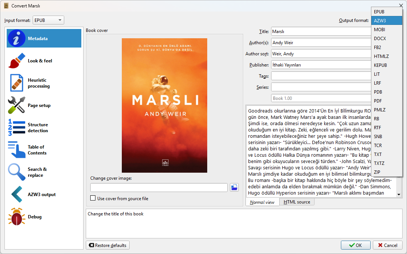Screen dimensions: 407x254
Task: Open the Metadata section icon
Action: click(x=17, y=39)
